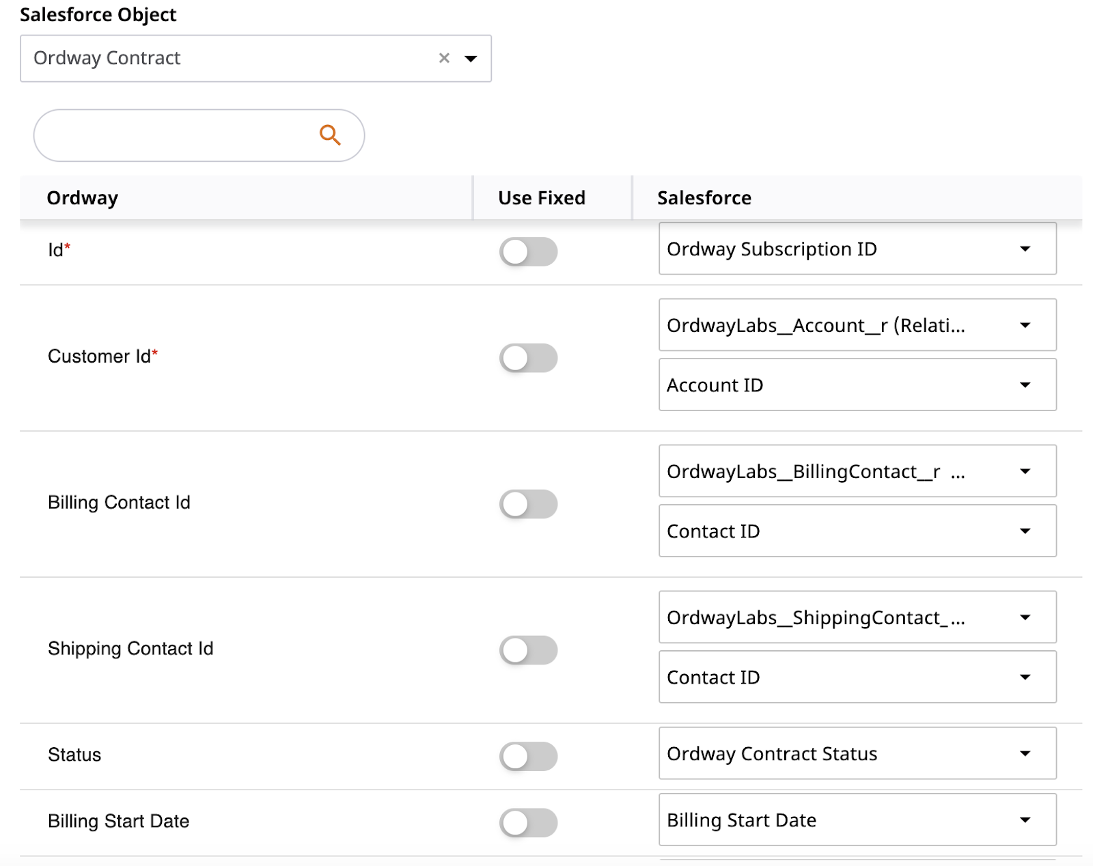Open the Billing Start Date Salesforce dropdown

[857, 820]
